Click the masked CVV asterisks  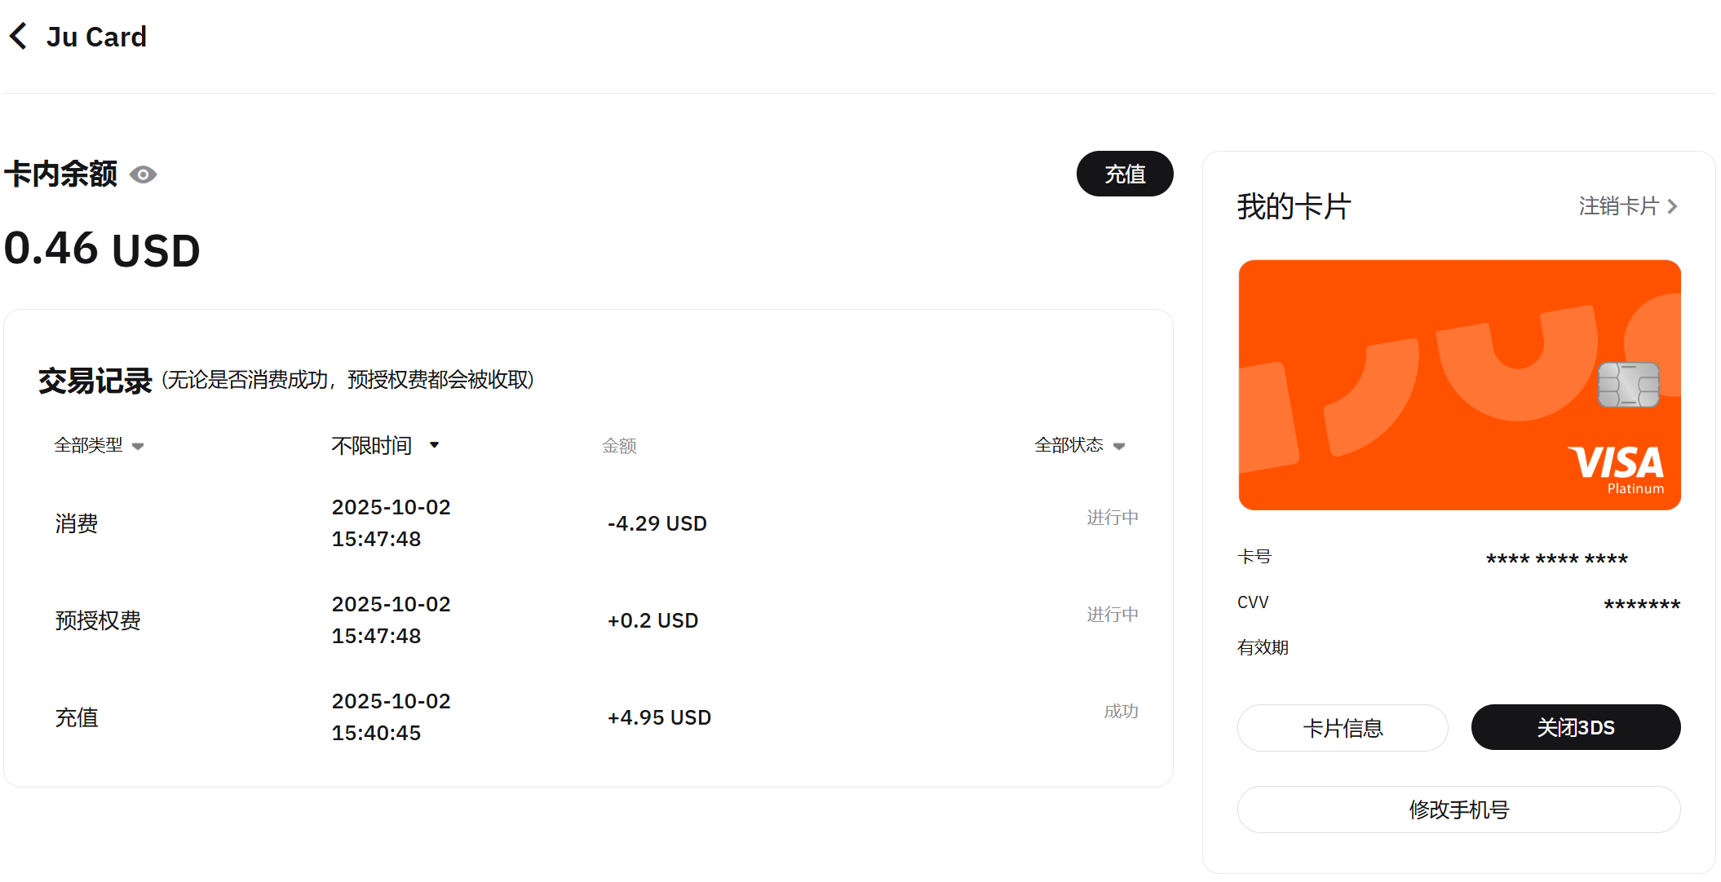coord(1641,605)
